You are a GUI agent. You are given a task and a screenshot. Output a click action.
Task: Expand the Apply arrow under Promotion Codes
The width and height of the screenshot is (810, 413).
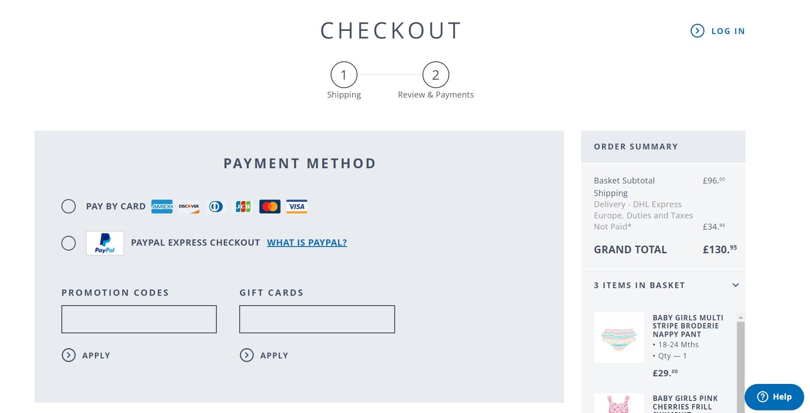pyautogui.click(x=69, y=355)
